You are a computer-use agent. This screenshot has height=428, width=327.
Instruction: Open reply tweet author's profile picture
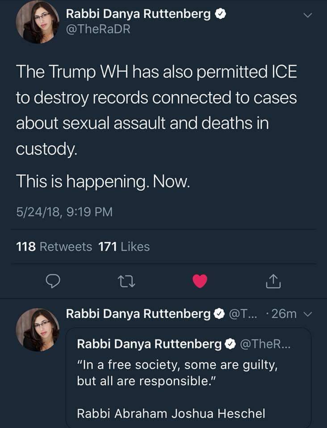(37, 329)
